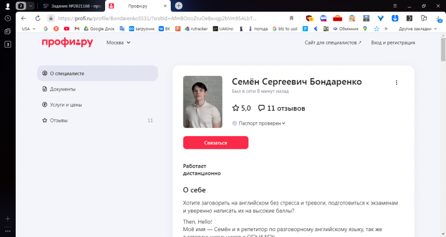This screenshot has height=237, width=446.
Task: Open the browser hamburger menu
Action: (395, 6)
